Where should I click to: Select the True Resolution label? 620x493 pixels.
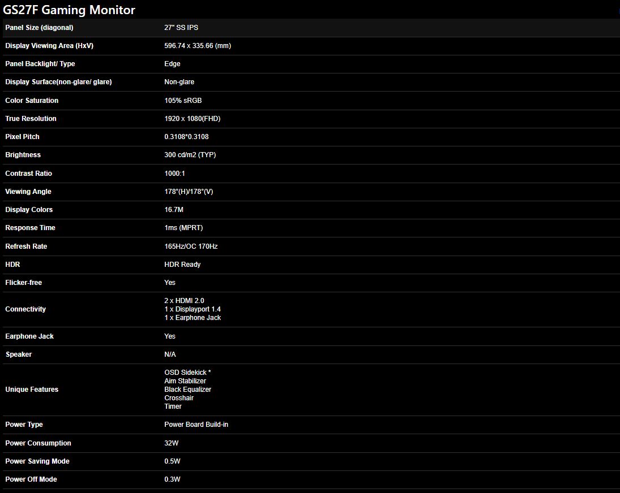click(31, 119)
